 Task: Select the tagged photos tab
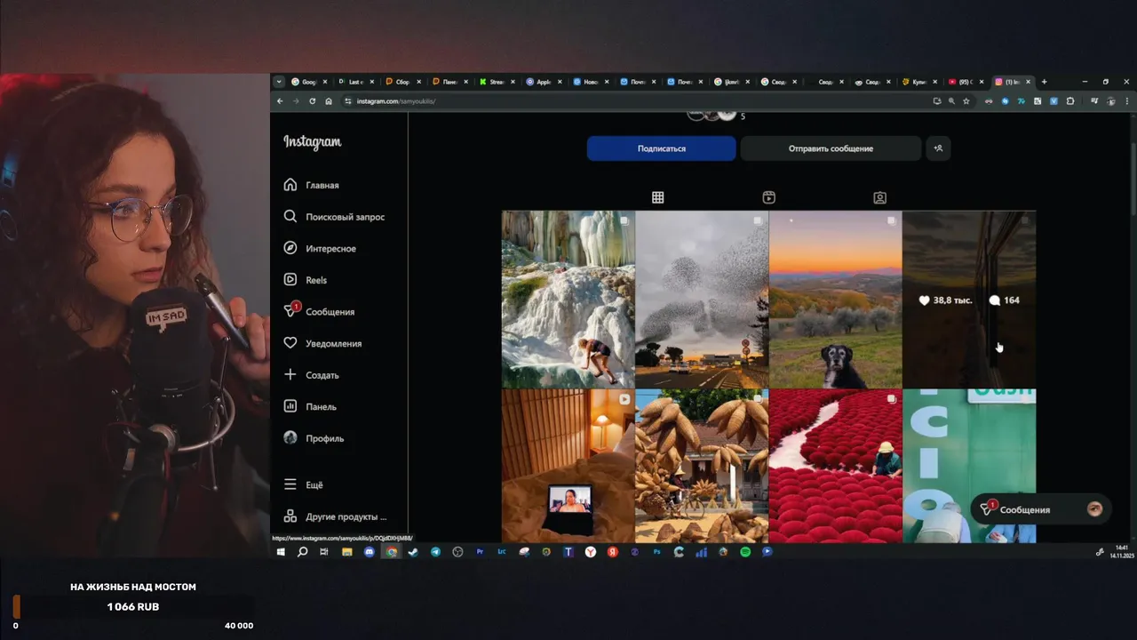(x=879, y=197)
